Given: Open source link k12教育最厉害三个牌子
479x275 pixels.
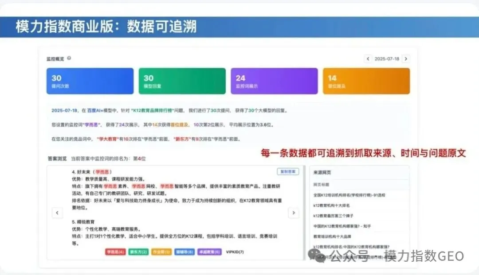Looking at the screenshot, I should [x=333, y=216].
